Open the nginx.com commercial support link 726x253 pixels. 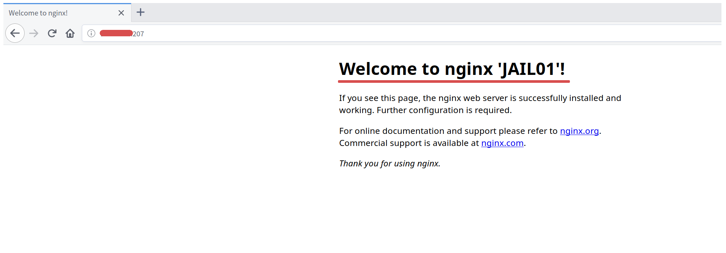pyautogui.click(x=502, y=143)
